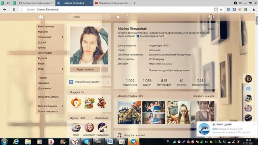Open first photo thumbnail with soldiers
258x145 pixels.
point(129,112)
